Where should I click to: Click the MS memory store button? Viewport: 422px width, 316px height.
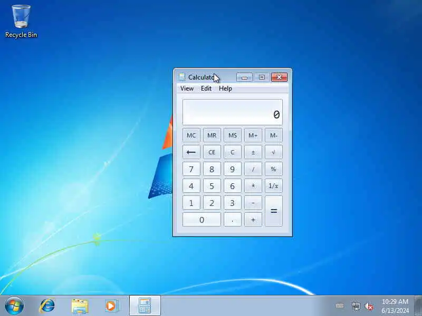(232, 135)
